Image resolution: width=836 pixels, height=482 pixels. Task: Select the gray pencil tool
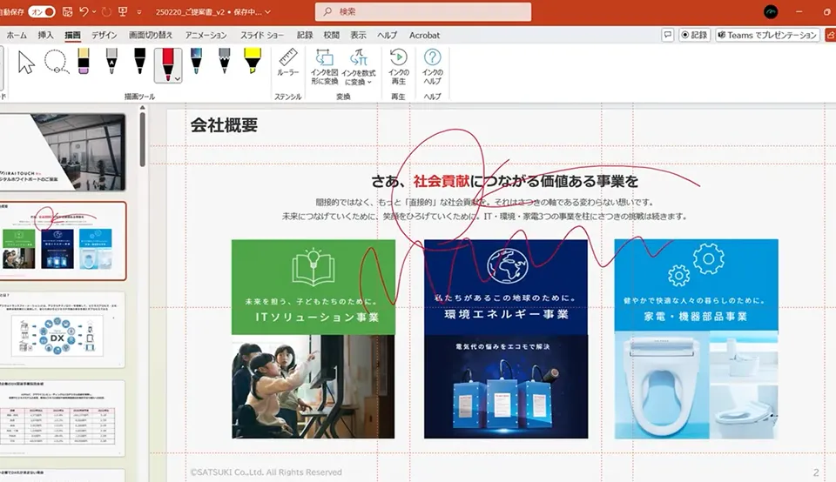(225, 62)
